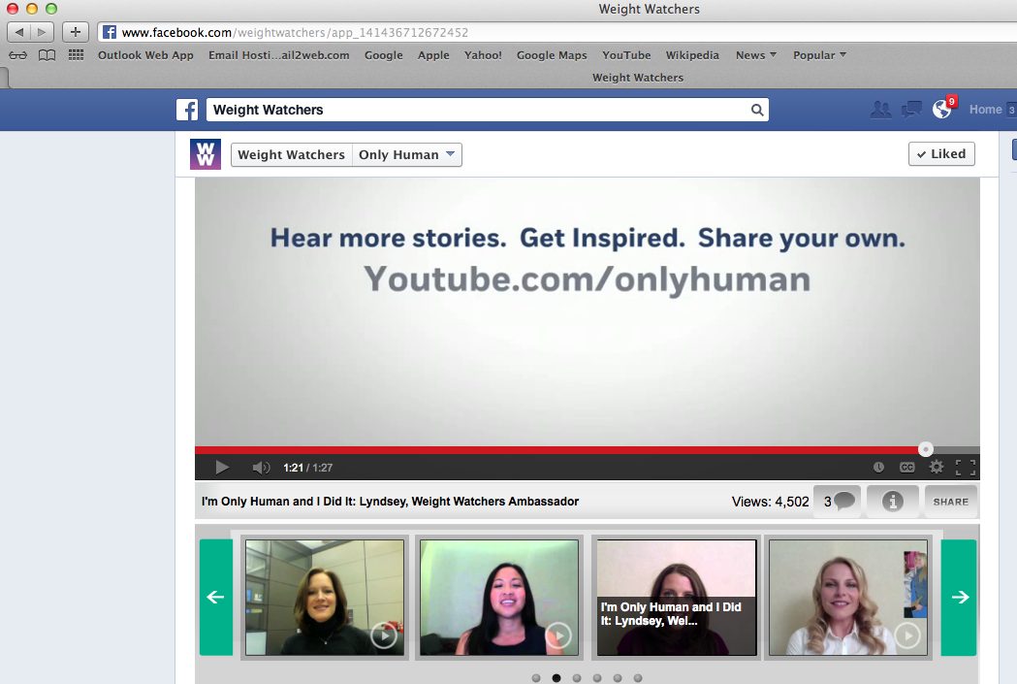Select second carousel page dot
This screenshot has height=684, width=1017.
click(556, 678)
